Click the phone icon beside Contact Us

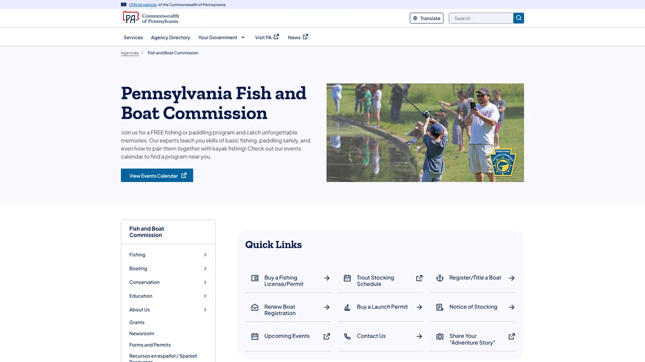pos(347,336)
